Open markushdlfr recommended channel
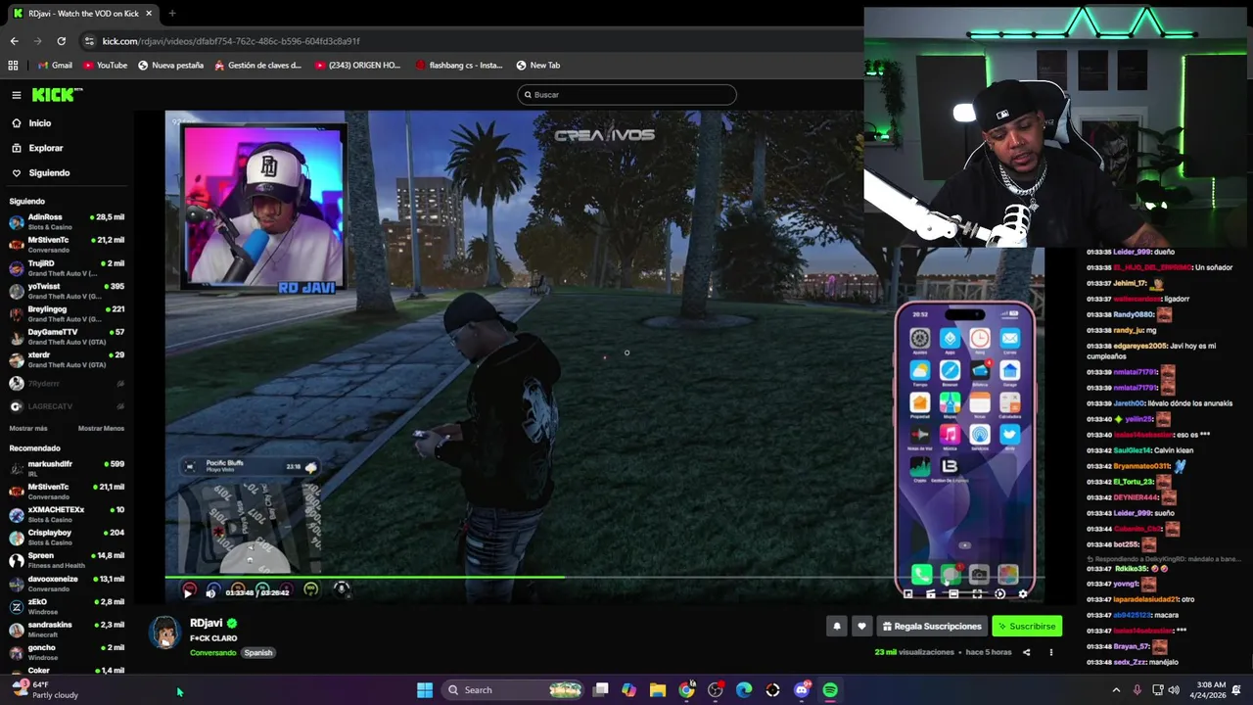The width and height of the screenshot is (1253, 705). click(x=67, y=468)
